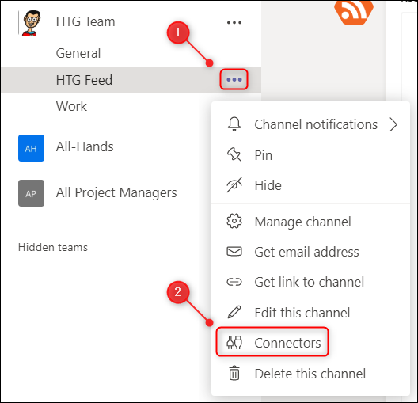The image size is (418, 403).
Task: Click the bell icon for channel notifications
Action: tap(234, 124)
